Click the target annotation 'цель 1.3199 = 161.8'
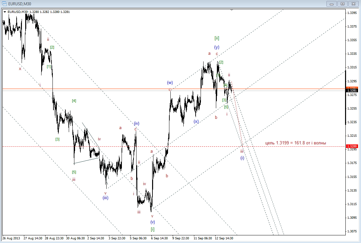This screenshot has width=361, height=243. (x=296, y=143)
